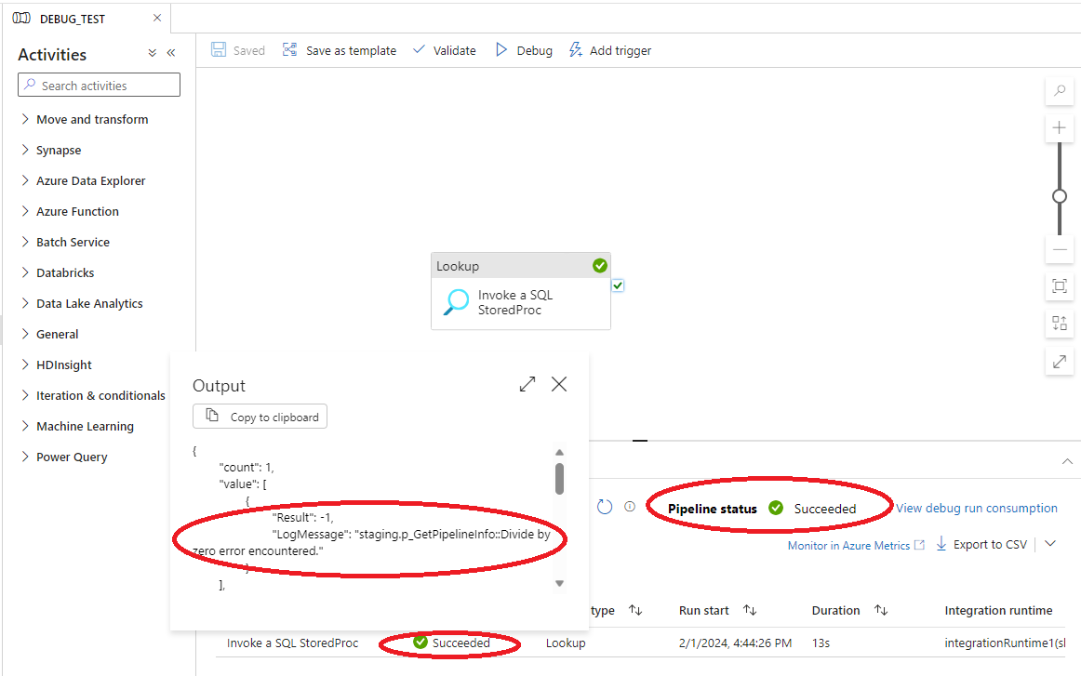Image resolution: width=1081 pixels, height=676 pixels.
Task: Open the Export to CSV dropdown arrow
Action: [1050, 544]
